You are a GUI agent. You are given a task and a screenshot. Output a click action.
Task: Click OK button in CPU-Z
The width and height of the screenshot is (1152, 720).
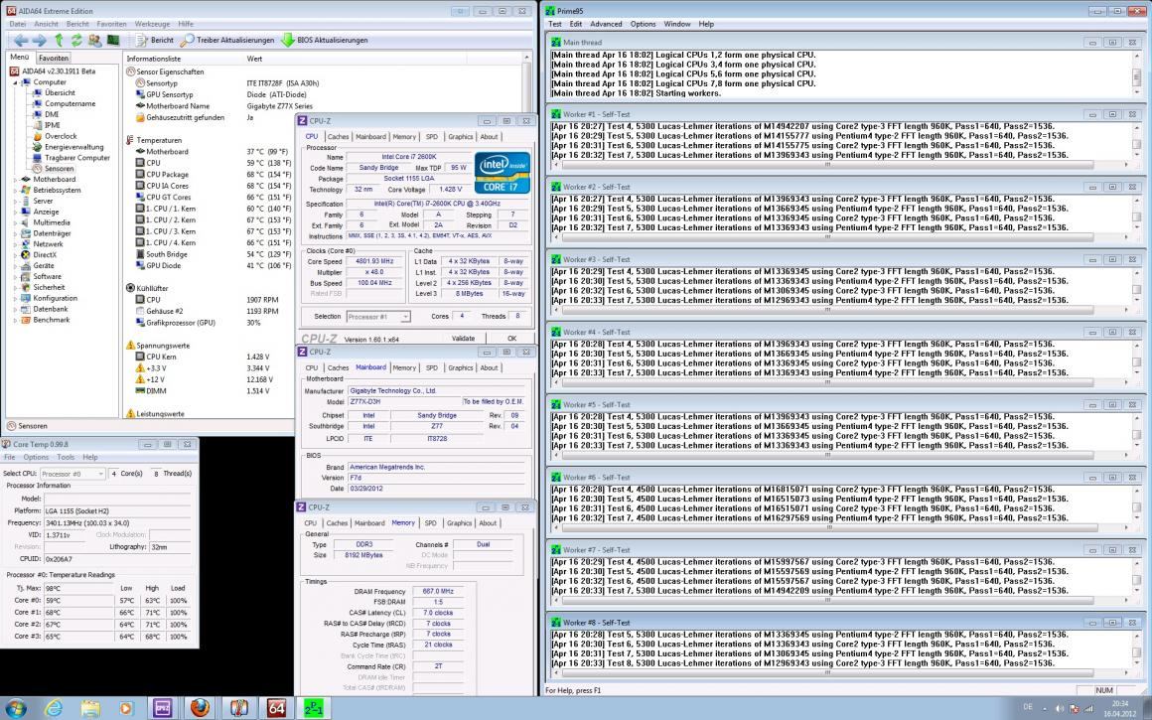point(512,339)
